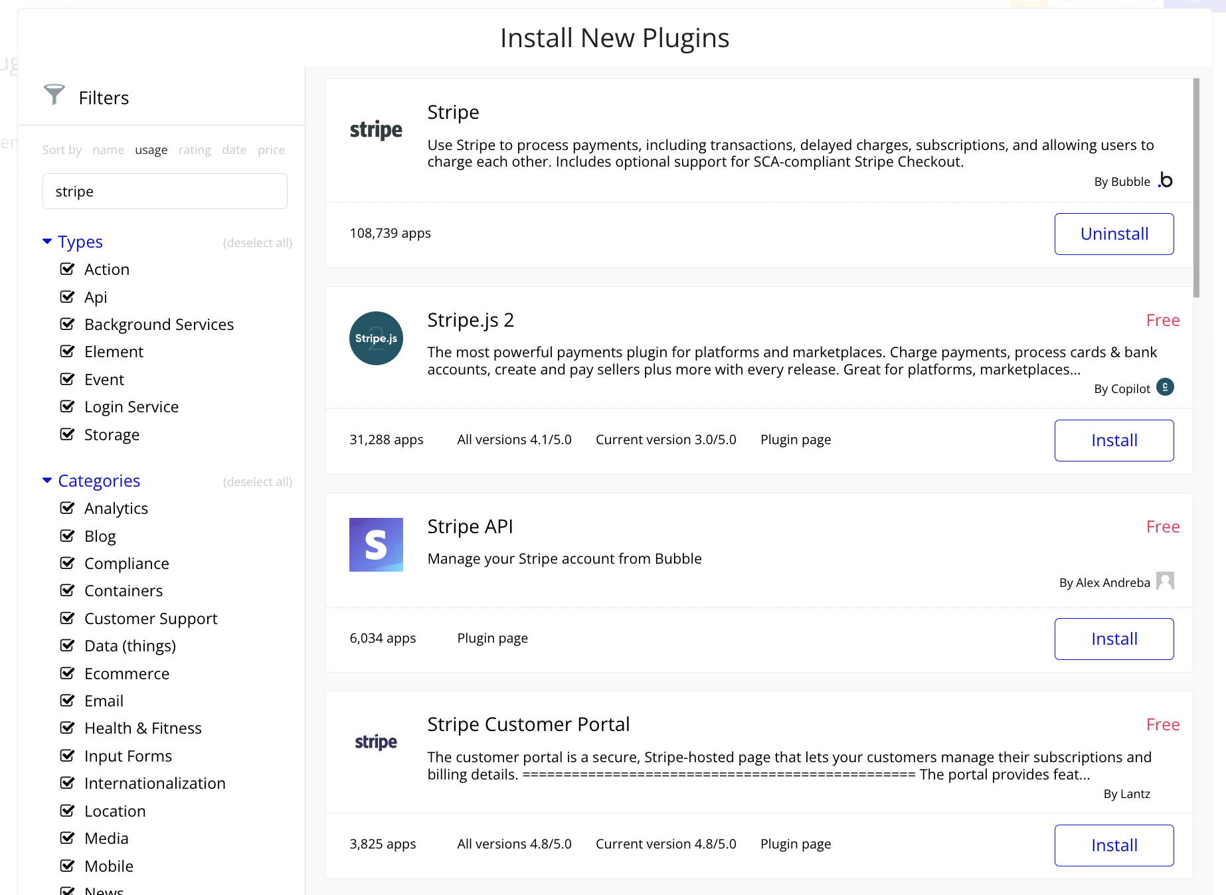1226x895 pixels.
Task: Toggle the Media category checkbox
Action: coord(67,838)
